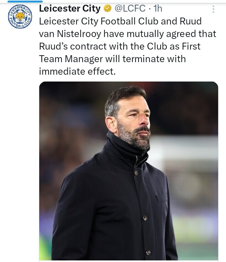The height and width of the screenshot is (262, 226).
Task: Open the tweet via the 1h timestamp
Action: pyautogui.click(x=158, y=8)
